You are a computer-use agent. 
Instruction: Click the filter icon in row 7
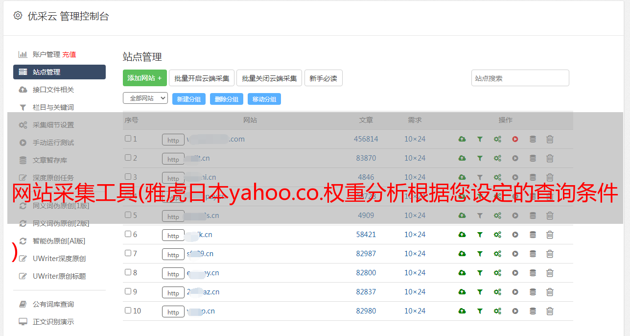click(x=480, y=254)
